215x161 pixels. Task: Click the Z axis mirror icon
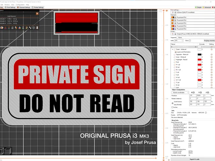[x=208, y=93]
